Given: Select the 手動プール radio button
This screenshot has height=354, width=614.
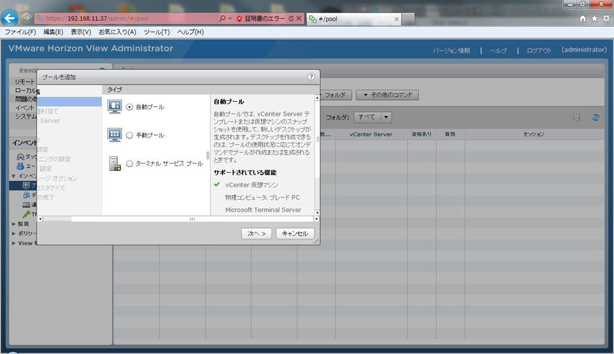Looking at the screenshot, I should [x=130, y=135].
